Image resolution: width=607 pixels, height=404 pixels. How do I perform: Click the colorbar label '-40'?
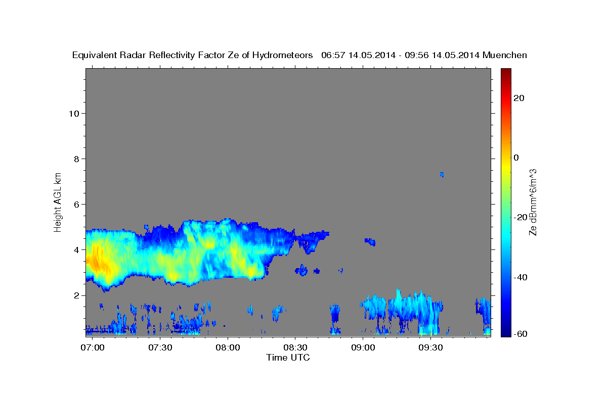(x=520, y=277)
